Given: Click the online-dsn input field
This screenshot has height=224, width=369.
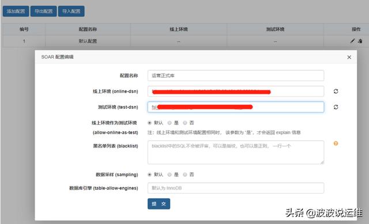Looking at the screenshot, I should 236,91.
